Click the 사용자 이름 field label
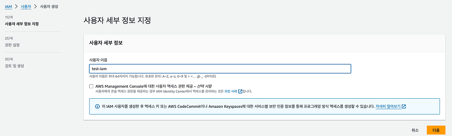This screenshot has width=452, height=136. (99, 60)
